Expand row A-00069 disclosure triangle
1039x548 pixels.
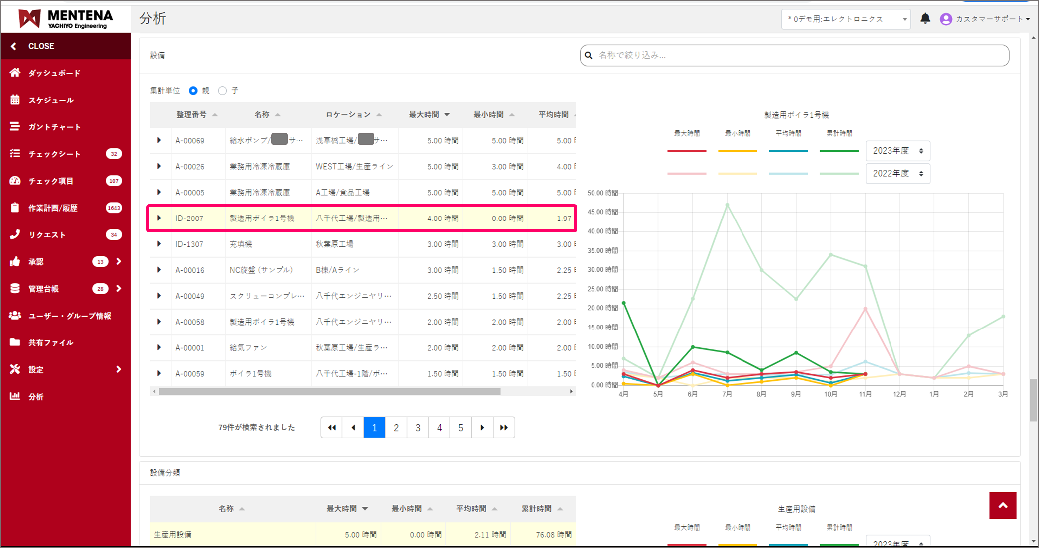pyautogui.click(x=159, y=140)
